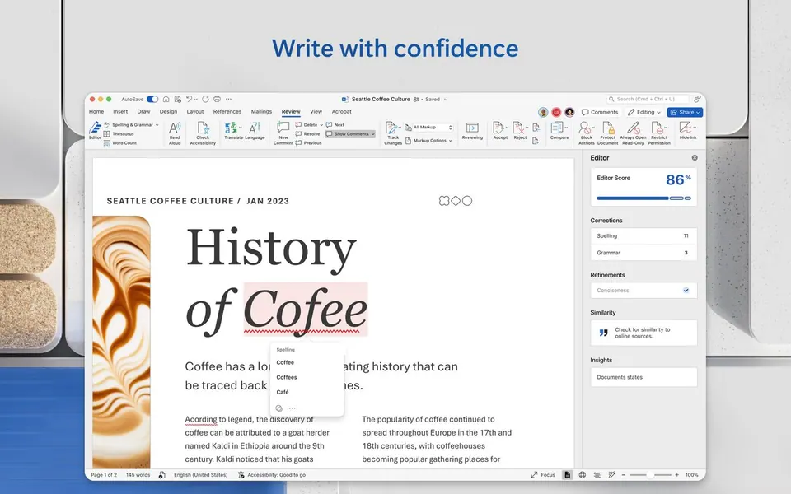791x494 pixels.
Task: Close the Editor side panel
Action: pyautogui.click(x=695, y=158)
